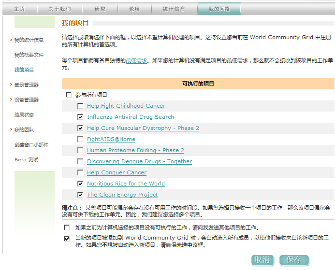Open The Clean Energy Project link

tap(122, 195)
